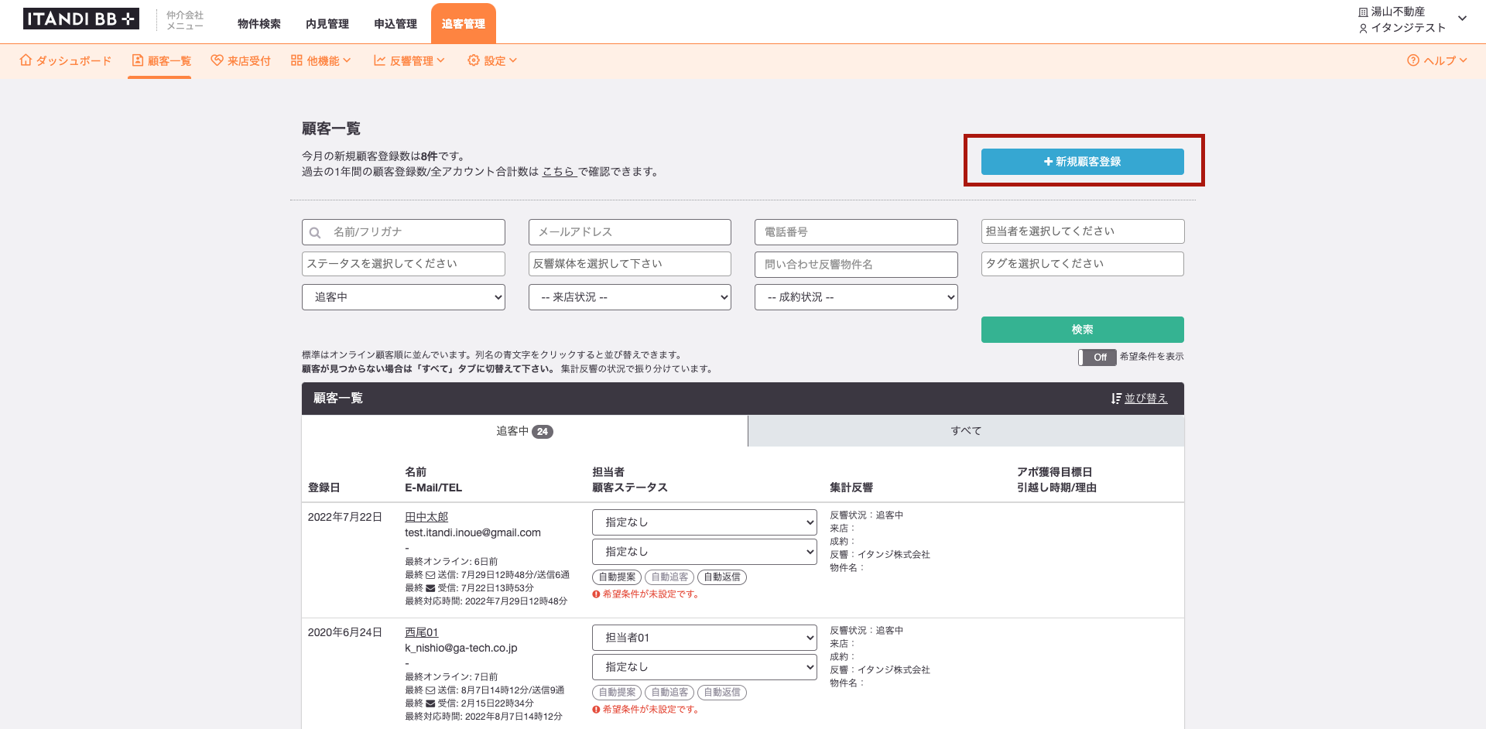Click the アポ獲得目標日 column header
Viewport: 1486px width, 729px height.
tap(1054, 472)
